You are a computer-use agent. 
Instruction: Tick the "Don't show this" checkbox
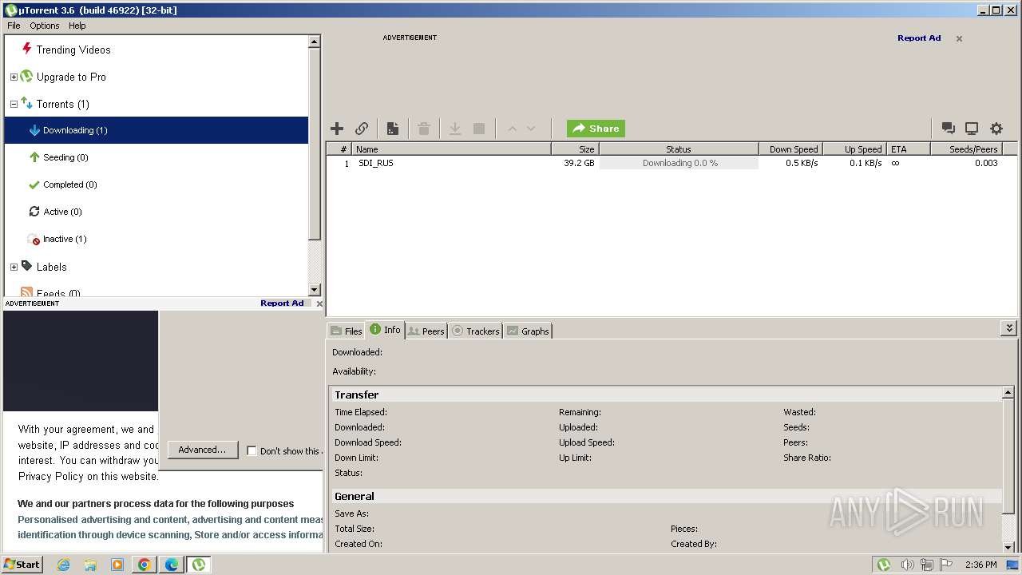coord(252,450)
